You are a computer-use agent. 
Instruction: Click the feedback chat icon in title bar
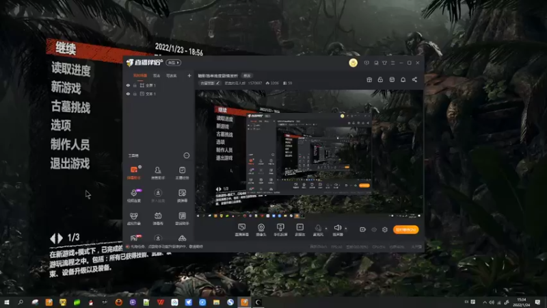(x=366, y=63)
